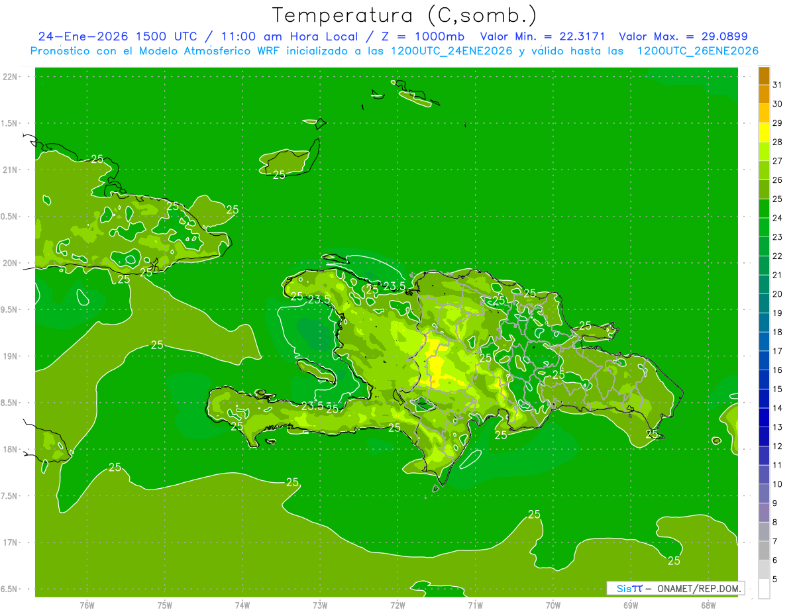
Task: Select the "24-Ene-2026 1500 UTC" timestamp text
Action: (x=117, y=36)
